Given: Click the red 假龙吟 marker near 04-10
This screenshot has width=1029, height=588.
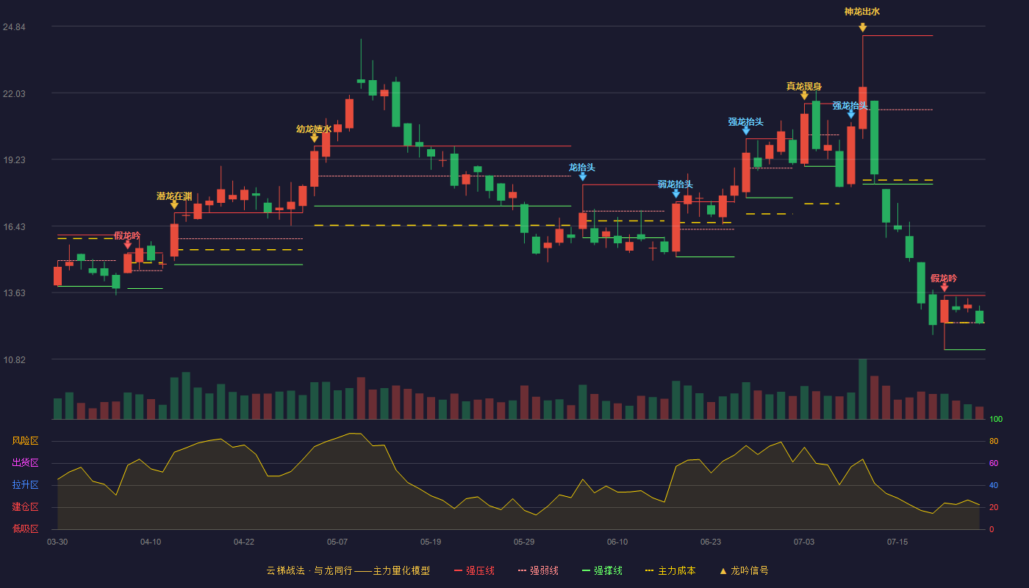Looking at the screenshot, I should pyautogui.click(x=127, y=245).
